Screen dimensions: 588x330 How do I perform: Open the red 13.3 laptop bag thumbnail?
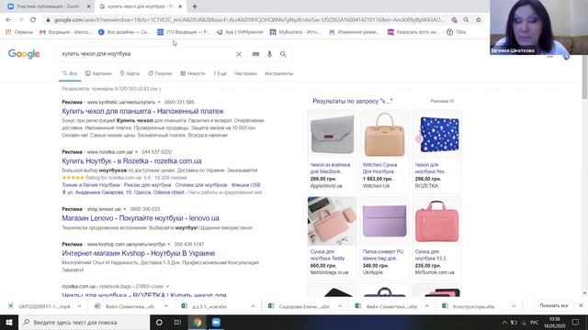[437, 221]
